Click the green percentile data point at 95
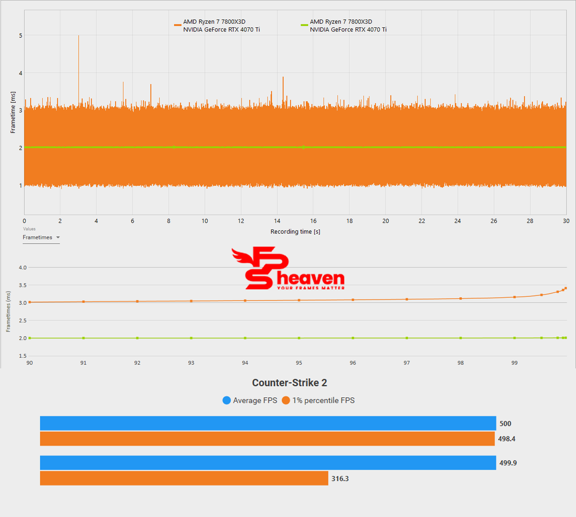 coord(299,338)
